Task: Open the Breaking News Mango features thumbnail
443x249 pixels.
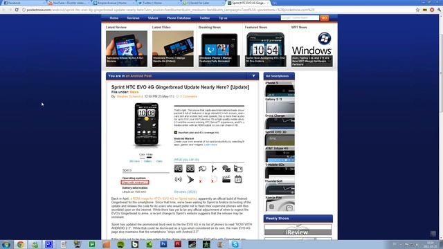Action: pyautogui.click(x=219, y=48)
